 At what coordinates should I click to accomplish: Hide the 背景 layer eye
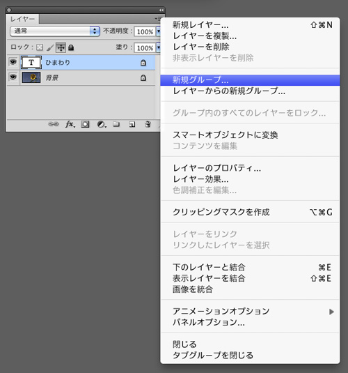(13, 77)
